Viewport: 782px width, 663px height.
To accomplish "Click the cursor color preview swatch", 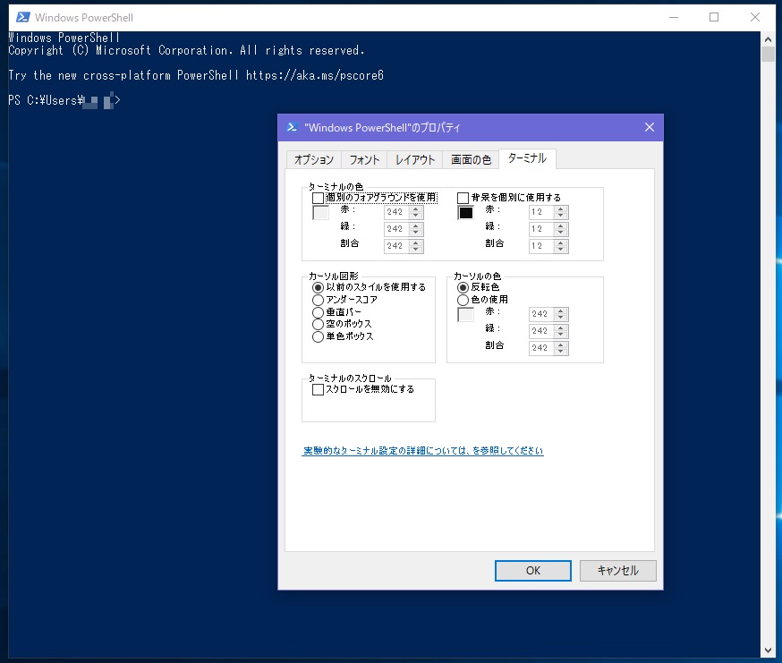I will (466, 315).
